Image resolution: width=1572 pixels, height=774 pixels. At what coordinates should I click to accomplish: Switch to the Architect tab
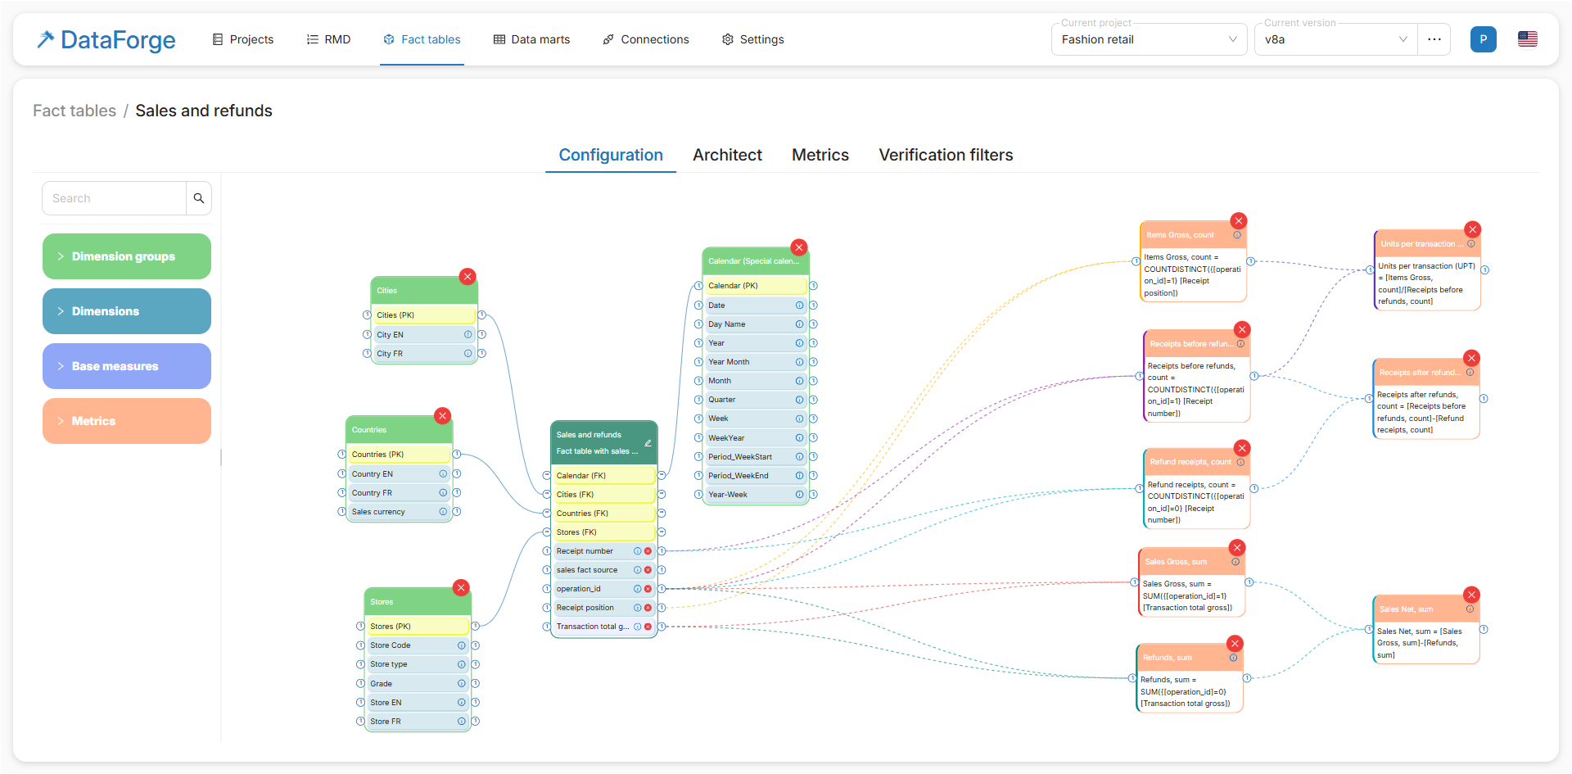tap(727, 155)
